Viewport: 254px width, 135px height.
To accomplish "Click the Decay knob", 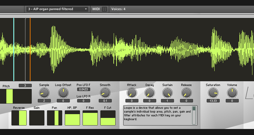I will click(x=150, y=93).
